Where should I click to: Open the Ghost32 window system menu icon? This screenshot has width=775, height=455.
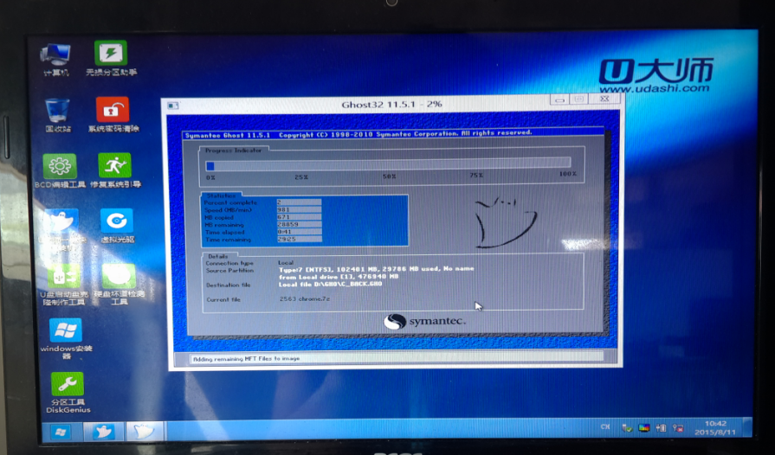pyautogui.click(x=173, y=106)
